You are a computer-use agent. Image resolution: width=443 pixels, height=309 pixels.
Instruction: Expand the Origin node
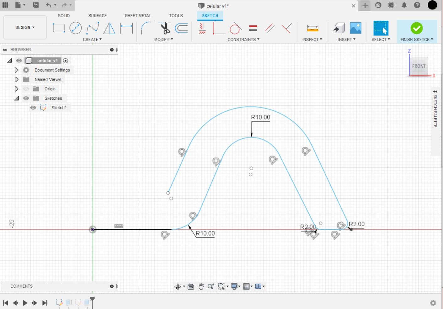16,89
